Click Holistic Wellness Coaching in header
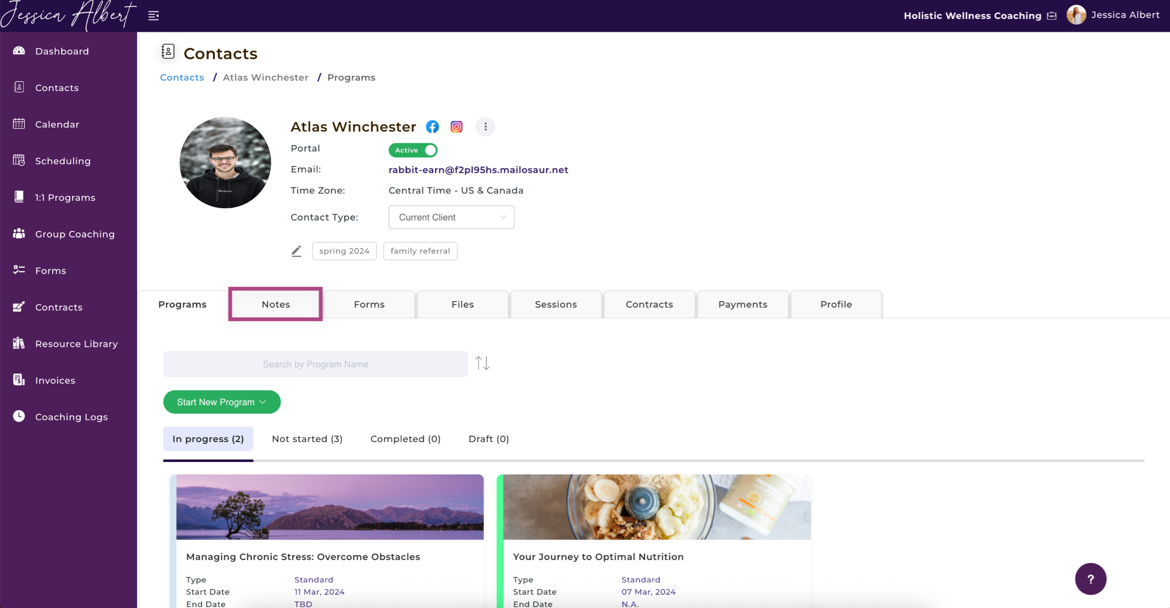This screenshot has height=608, width=1170. tap(972, 16)
